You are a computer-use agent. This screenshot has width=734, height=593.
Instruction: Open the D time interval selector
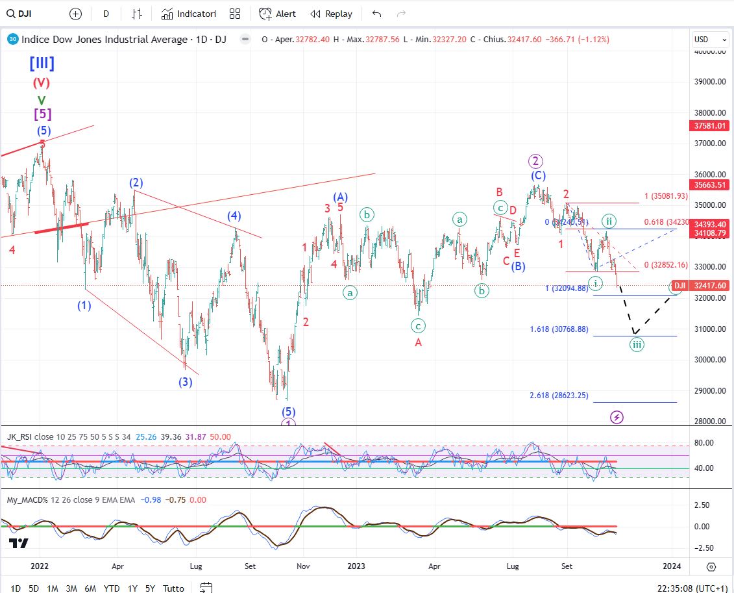coord(106,14)
